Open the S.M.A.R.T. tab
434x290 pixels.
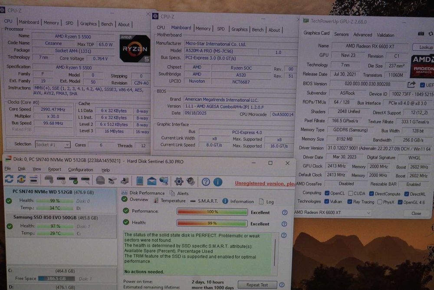[204, 201]
